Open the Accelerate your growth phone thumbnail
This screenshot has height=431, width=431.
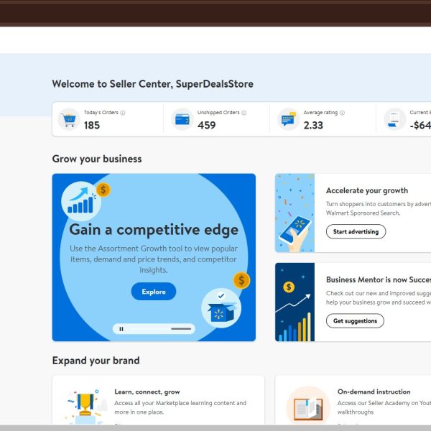(295, 213)
